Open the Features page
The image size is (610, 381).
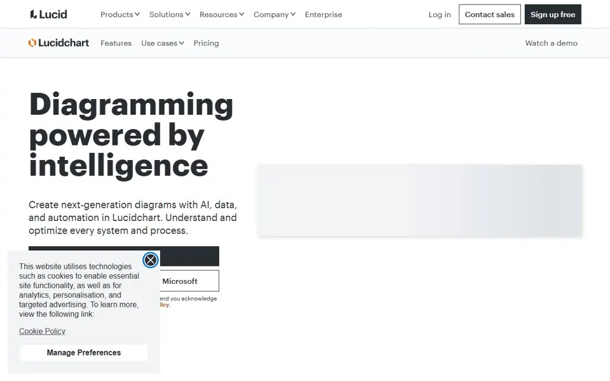tap(116, 43)
